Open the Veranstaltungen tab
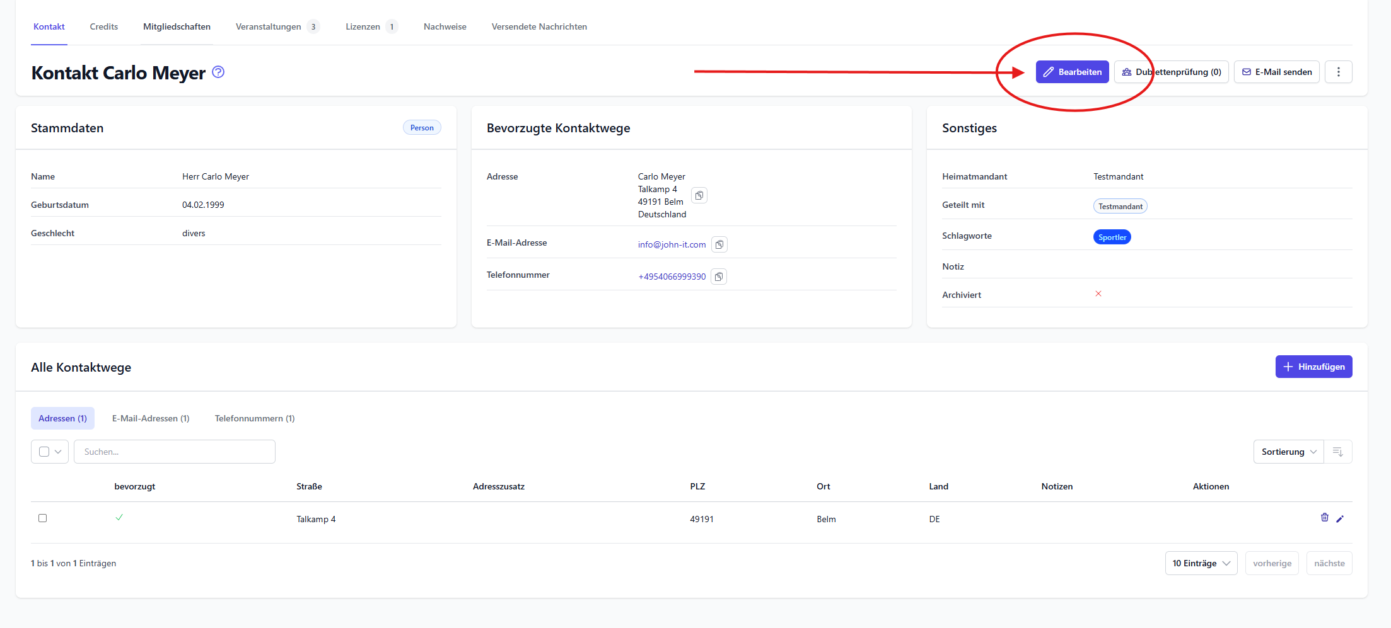 coord(269,26)
